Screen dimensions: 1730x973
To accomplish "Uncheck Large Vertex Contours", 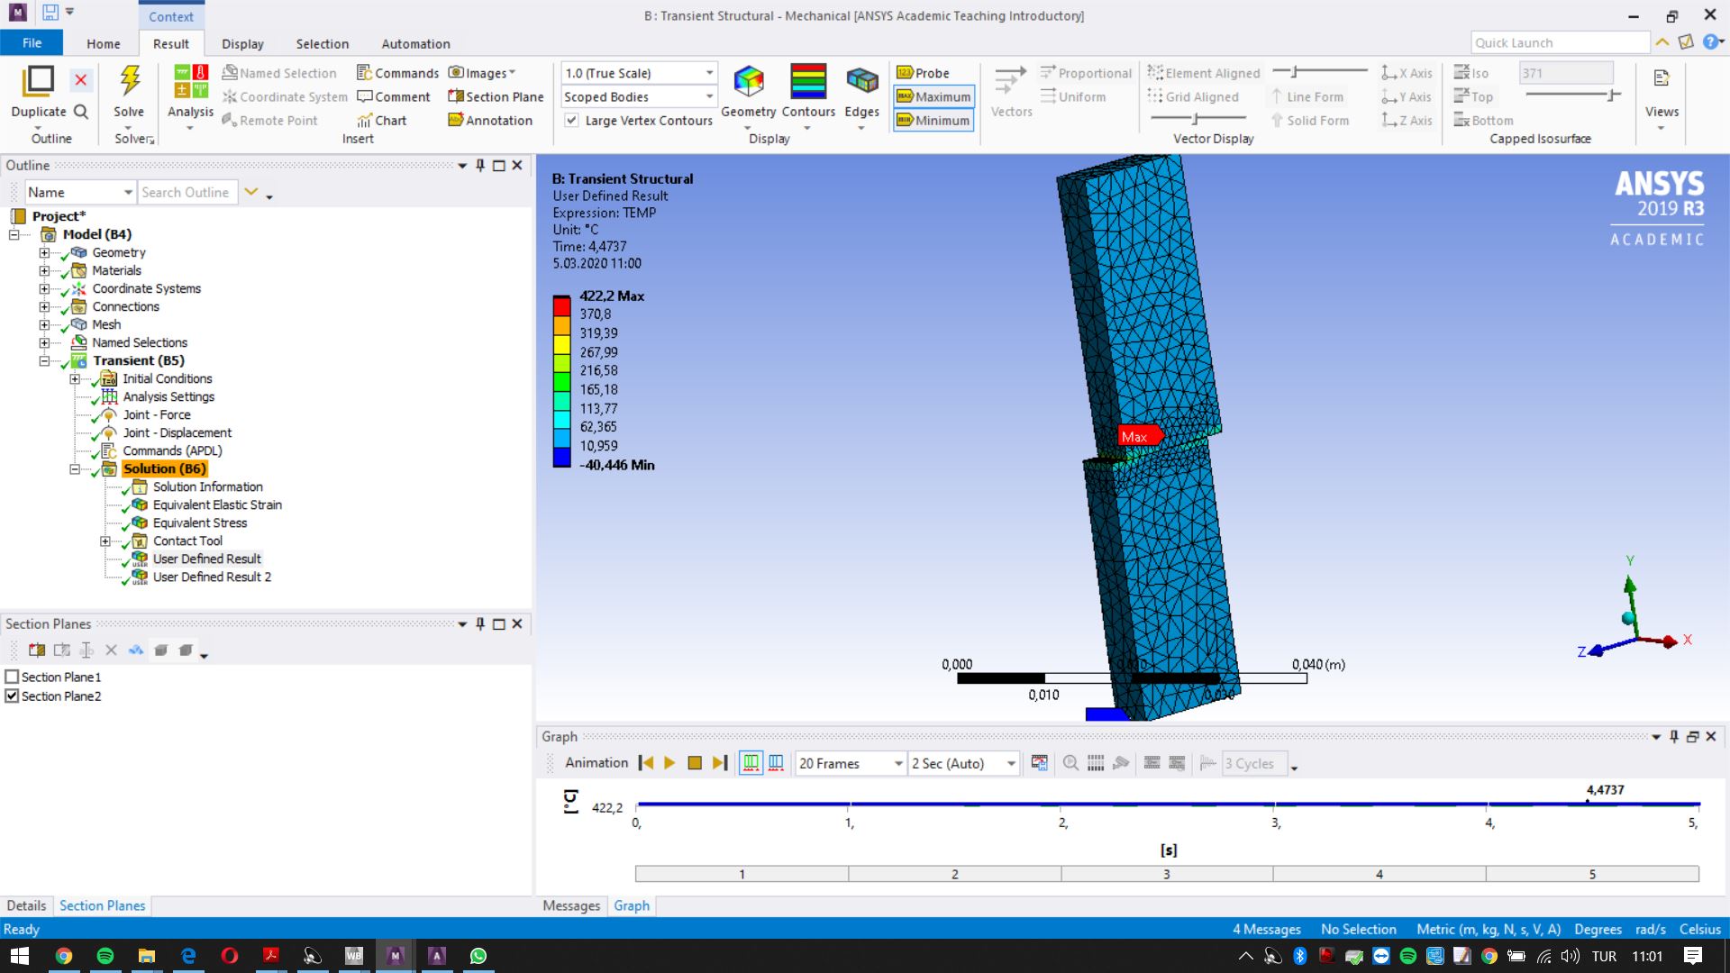I will pyautogui.click(x=573, y=120).
